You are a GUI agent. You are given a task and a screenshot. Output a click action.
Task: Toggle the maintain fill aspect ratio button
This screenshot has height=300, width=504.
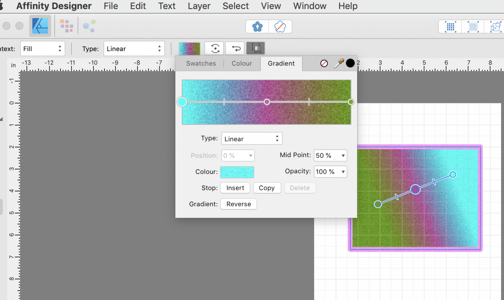tap(256, 48)
